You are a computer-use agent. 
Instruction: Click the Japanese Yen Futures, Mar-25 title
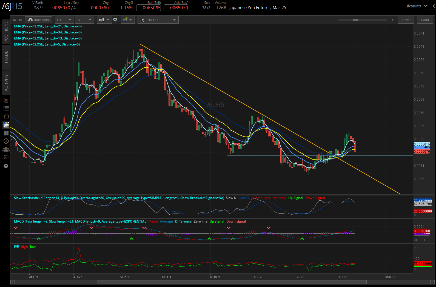[258, 8]
